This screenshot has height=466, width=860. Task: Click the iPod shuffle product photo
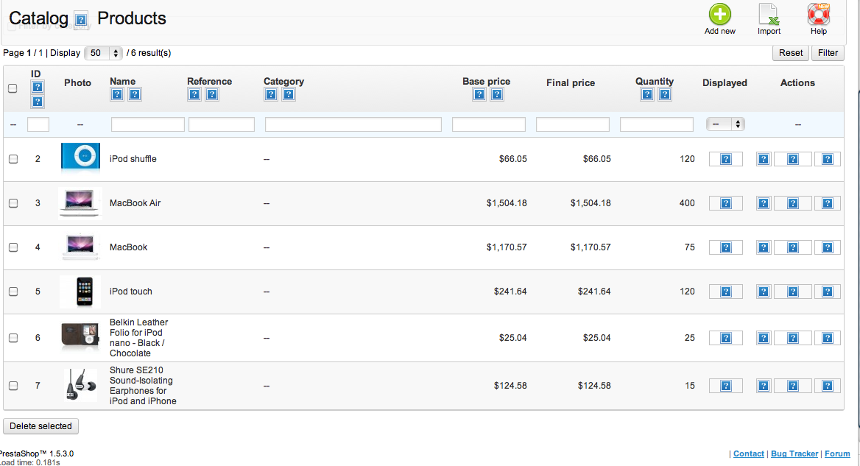81,158
